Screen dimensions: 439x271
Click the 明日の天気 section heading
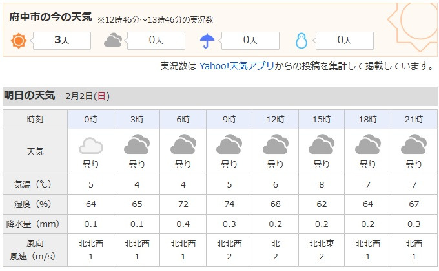[x=29, y=95]
